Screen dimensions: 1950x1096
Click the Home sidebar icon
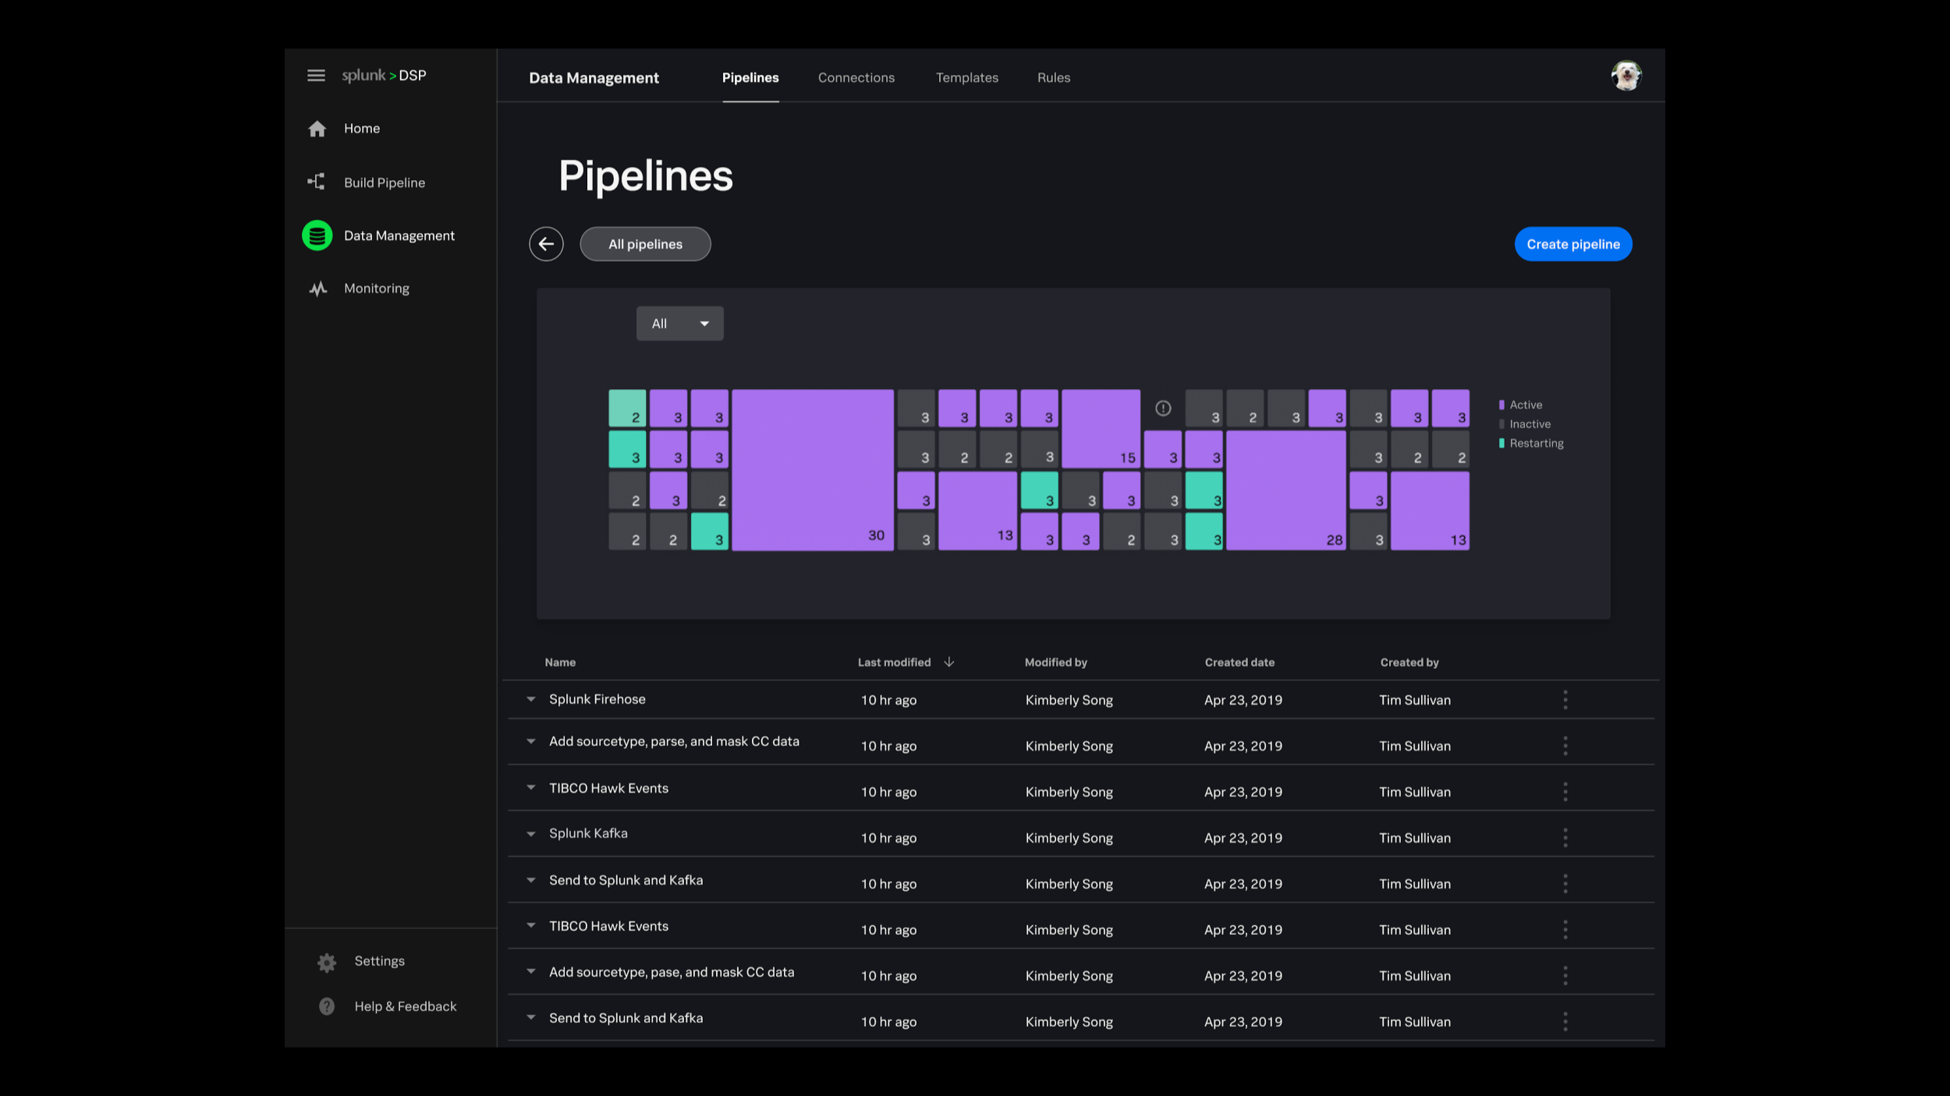(x=317, y=129)
